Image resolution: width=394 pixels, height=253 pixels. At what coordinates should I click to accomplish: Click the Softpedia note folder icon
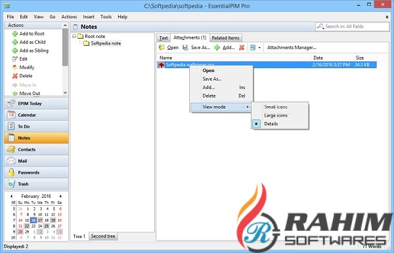tap(86, 43)
